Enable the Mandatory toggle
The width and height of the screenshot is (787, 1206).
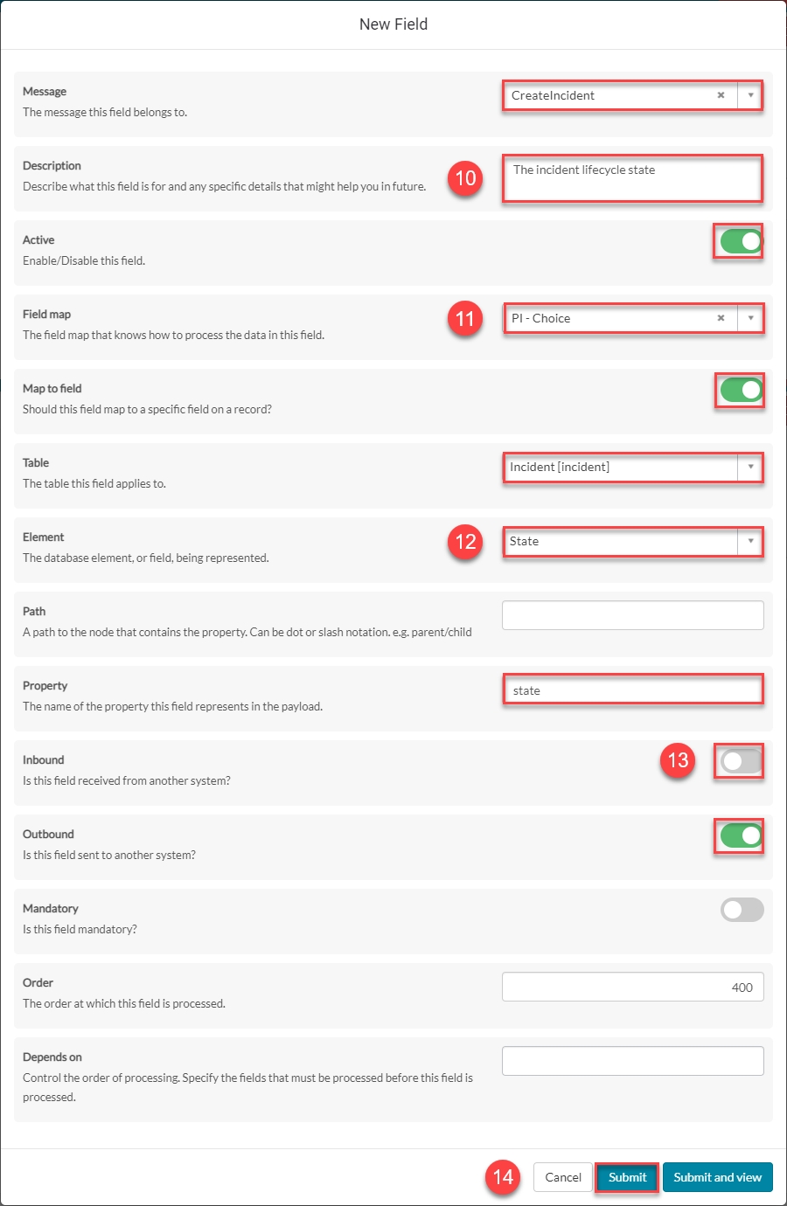(x=742, y=910)
